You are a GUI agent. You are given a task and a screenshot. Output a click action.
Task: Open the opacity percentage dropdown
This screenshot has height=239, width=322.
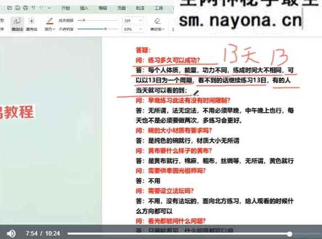coord(133,29)
